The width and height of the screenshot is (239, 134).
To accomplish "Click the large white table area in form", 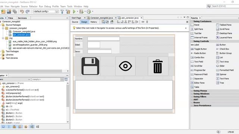I will tap(124, 95).
